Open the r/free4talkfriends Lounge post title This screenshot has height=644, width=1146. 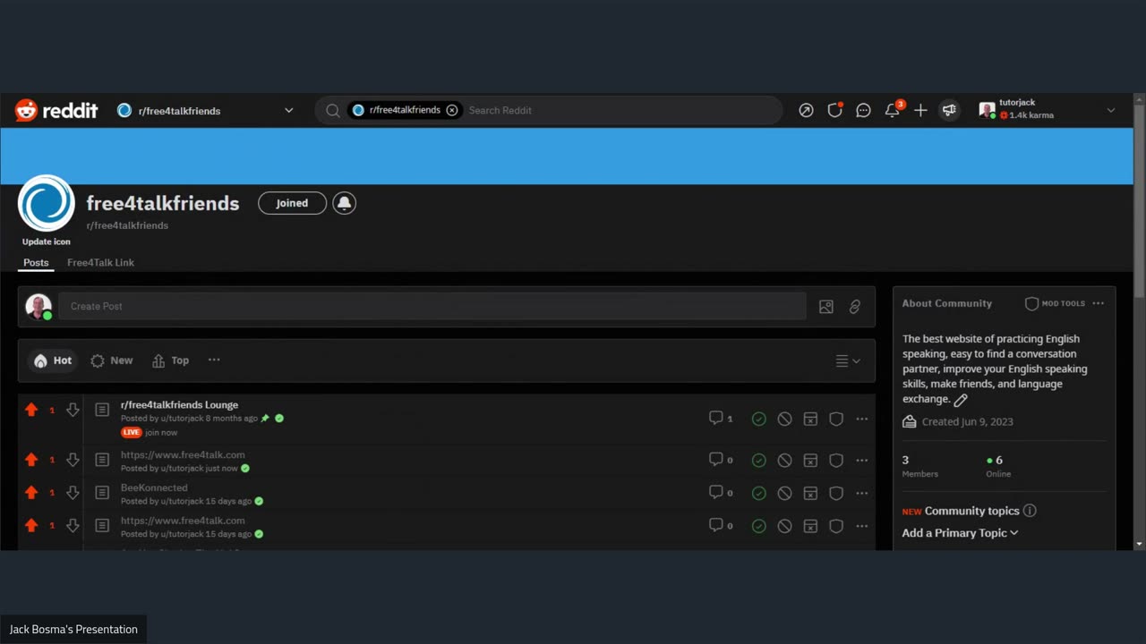pos(179,404)
